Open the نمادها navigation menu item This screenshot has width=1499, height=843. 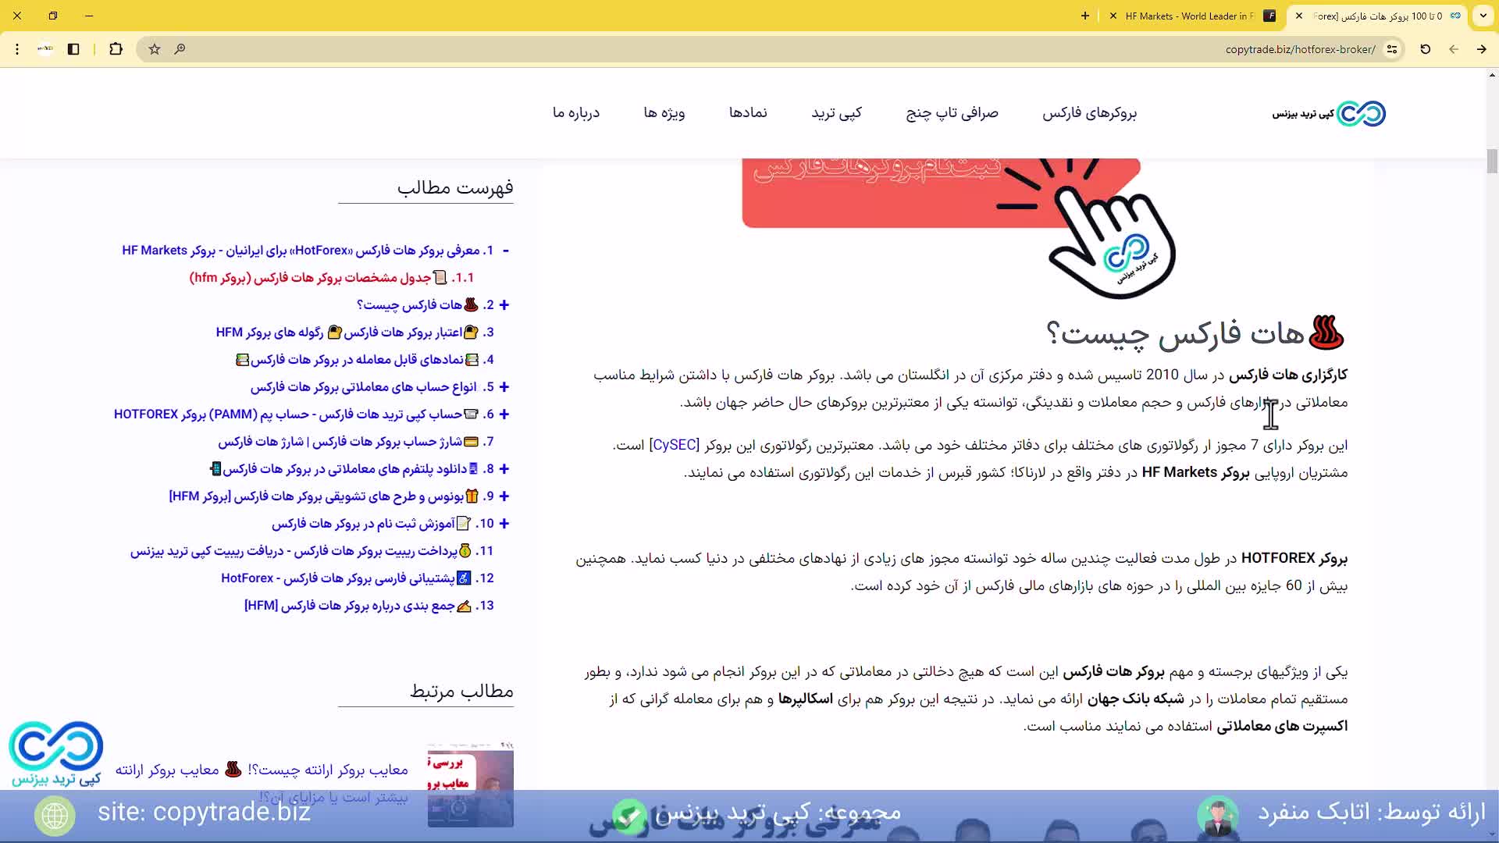[x=748, y=112]
